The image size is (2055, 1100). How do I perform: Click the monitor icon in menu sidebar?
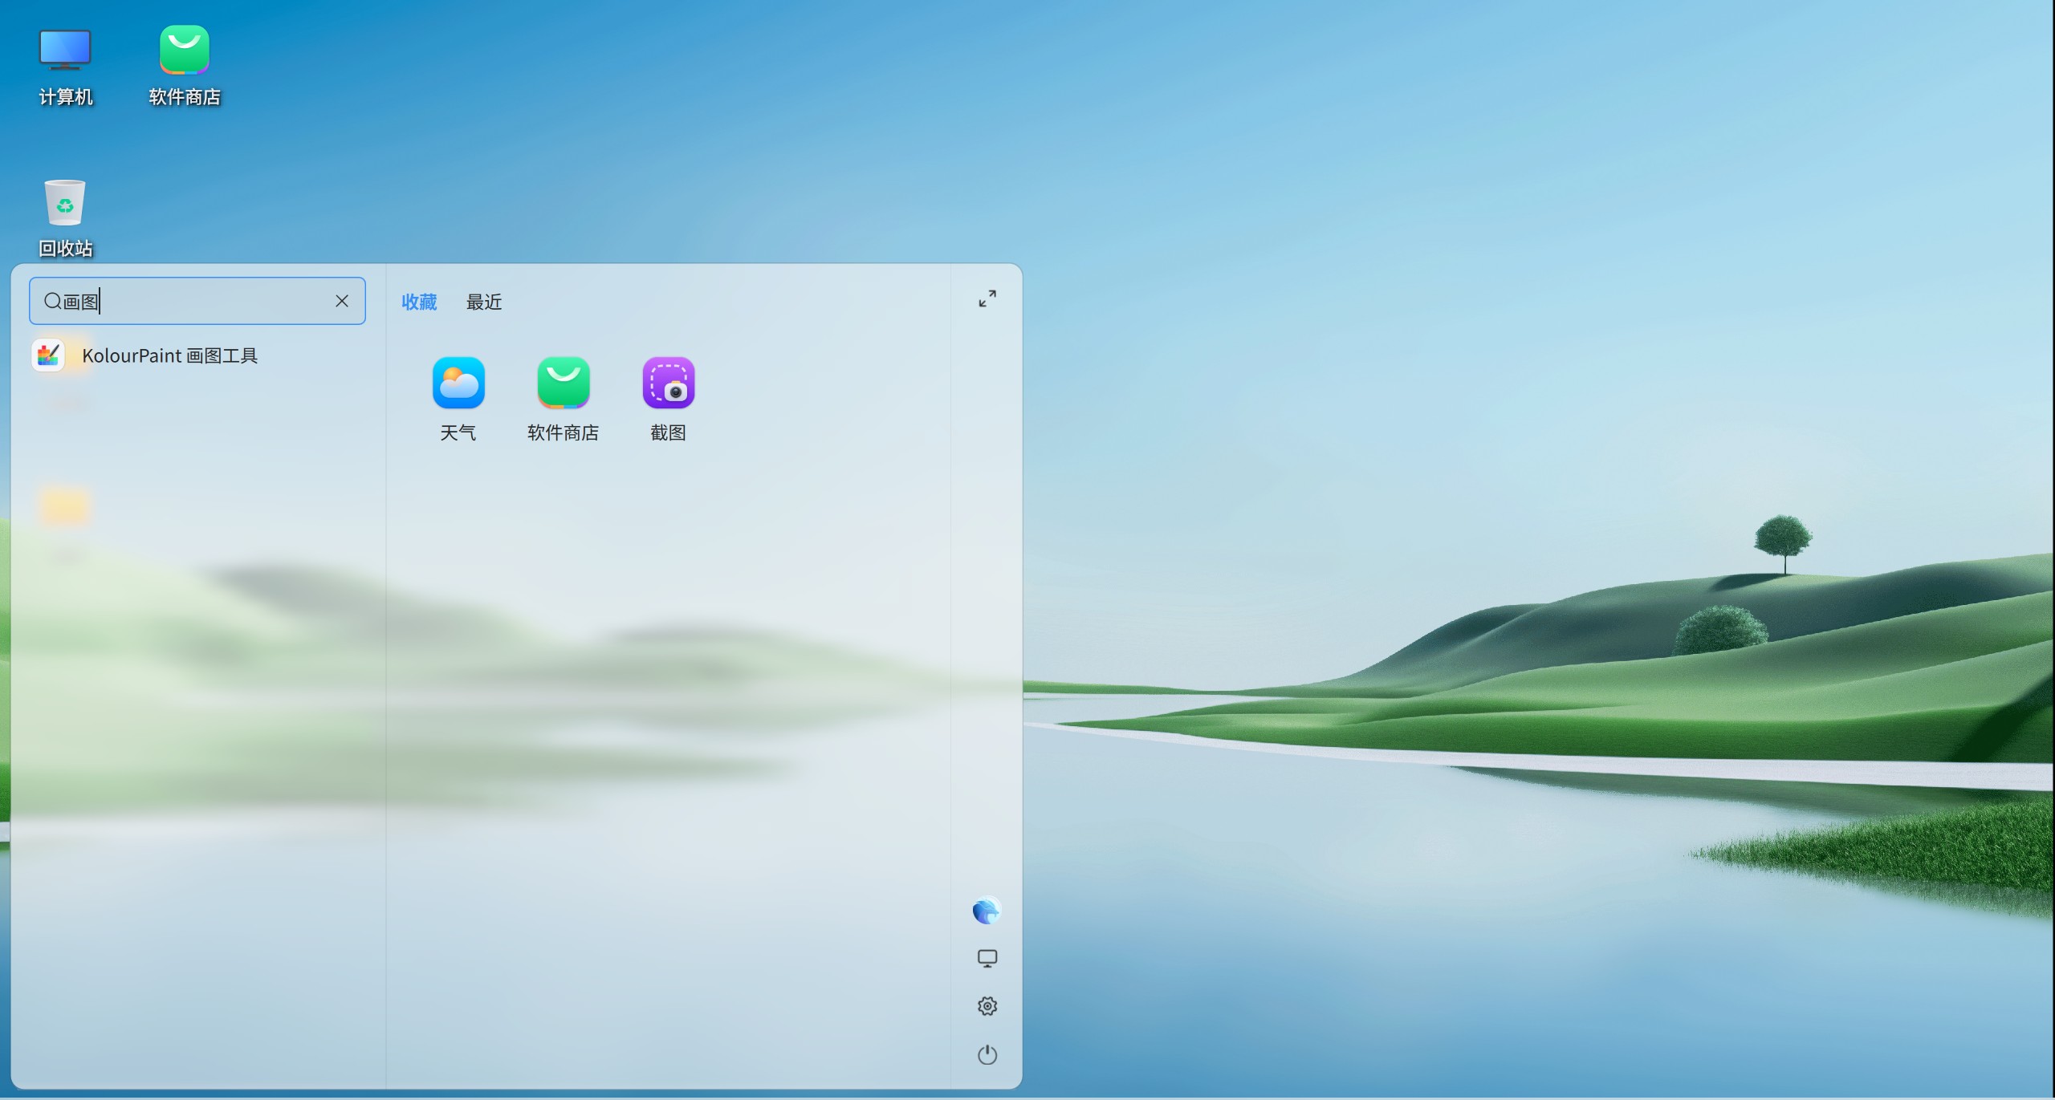987,959
